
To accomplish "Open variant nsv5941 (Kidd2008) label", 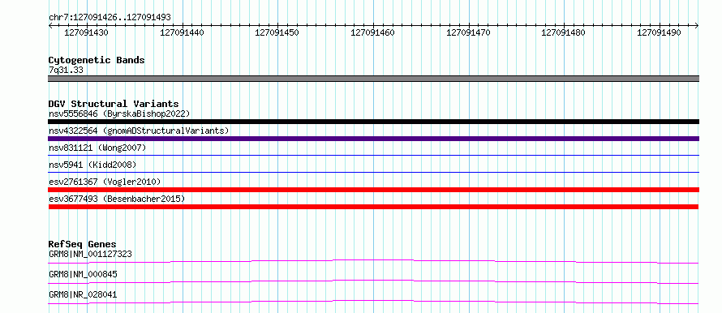I will 92,165.
